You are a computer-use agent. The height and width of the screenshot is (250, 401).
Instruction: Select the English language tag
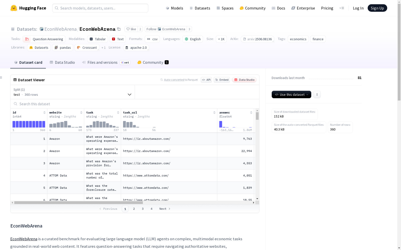pos(193,39)
